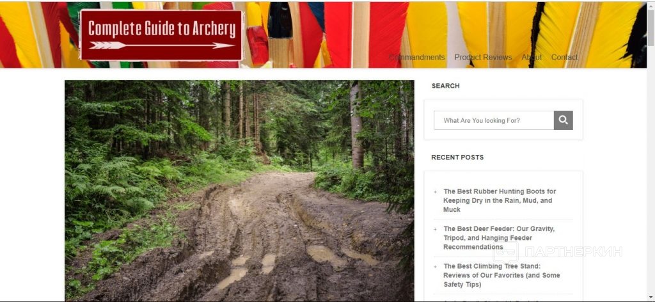Image resolution: width=655 pixels, height=302 pixels.
Task: Open the Best Climbing Tree Stand post
Action: [x=501, y=275]
